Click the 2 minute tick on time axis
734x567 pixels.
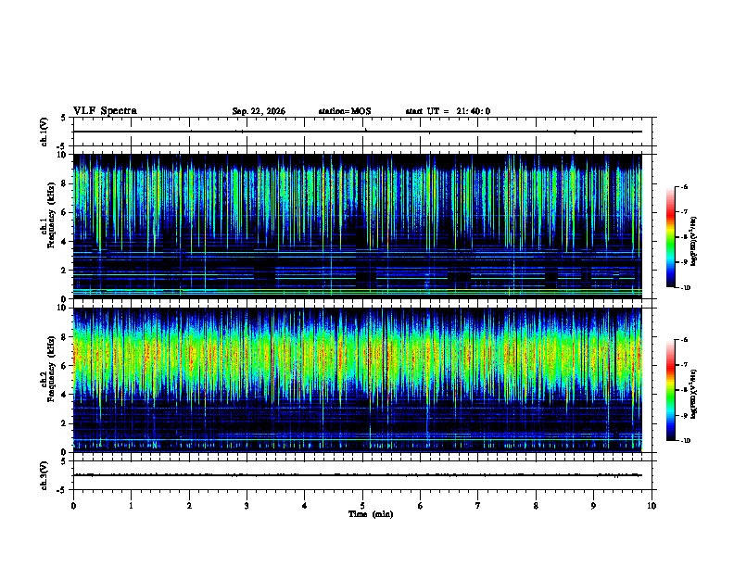point(189,506)
